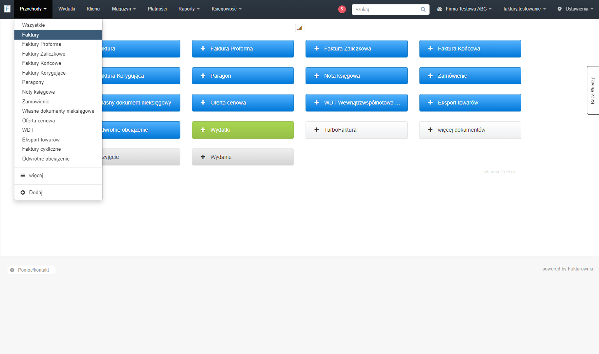Click the plus-circle icon beside Dodaj
Viewport: 599px width, 354px height.
pyautogui.click(x=23, y=193)
